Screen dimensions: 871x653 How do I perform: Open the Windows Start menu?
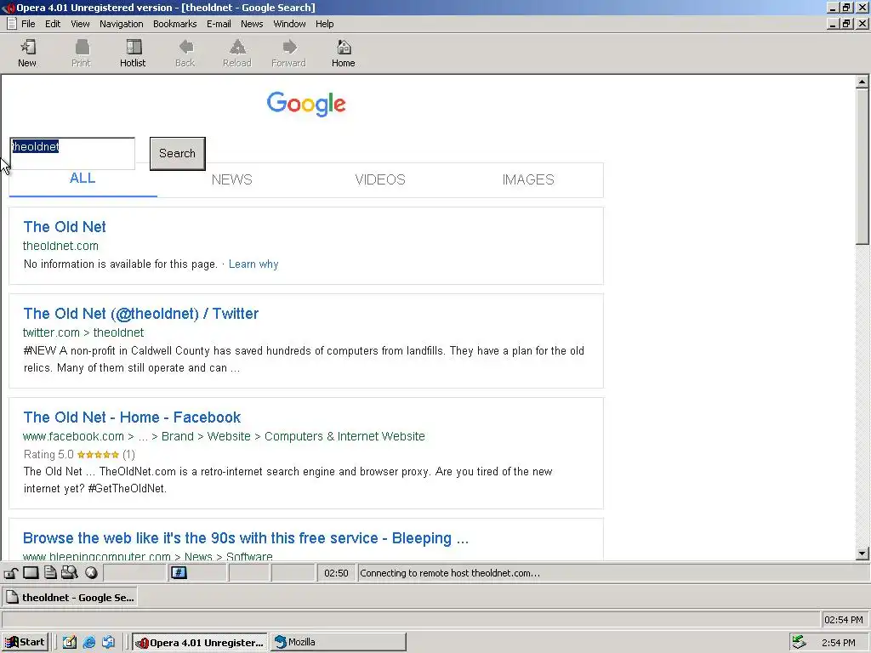(x=25, y=643)
